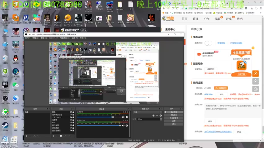Open the Edit menu in OBS
Screen dimensions: 264x148
[x=35, y=38]
